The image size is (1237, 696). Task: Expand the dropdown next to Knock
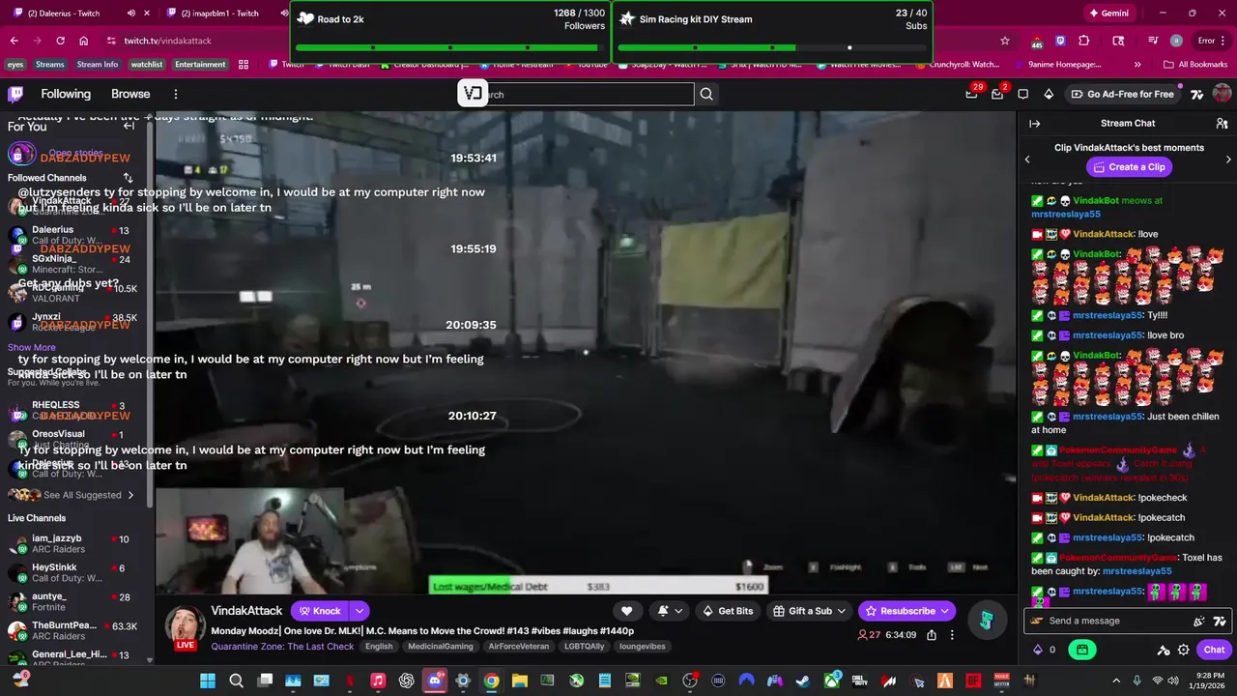coord(360,611)
